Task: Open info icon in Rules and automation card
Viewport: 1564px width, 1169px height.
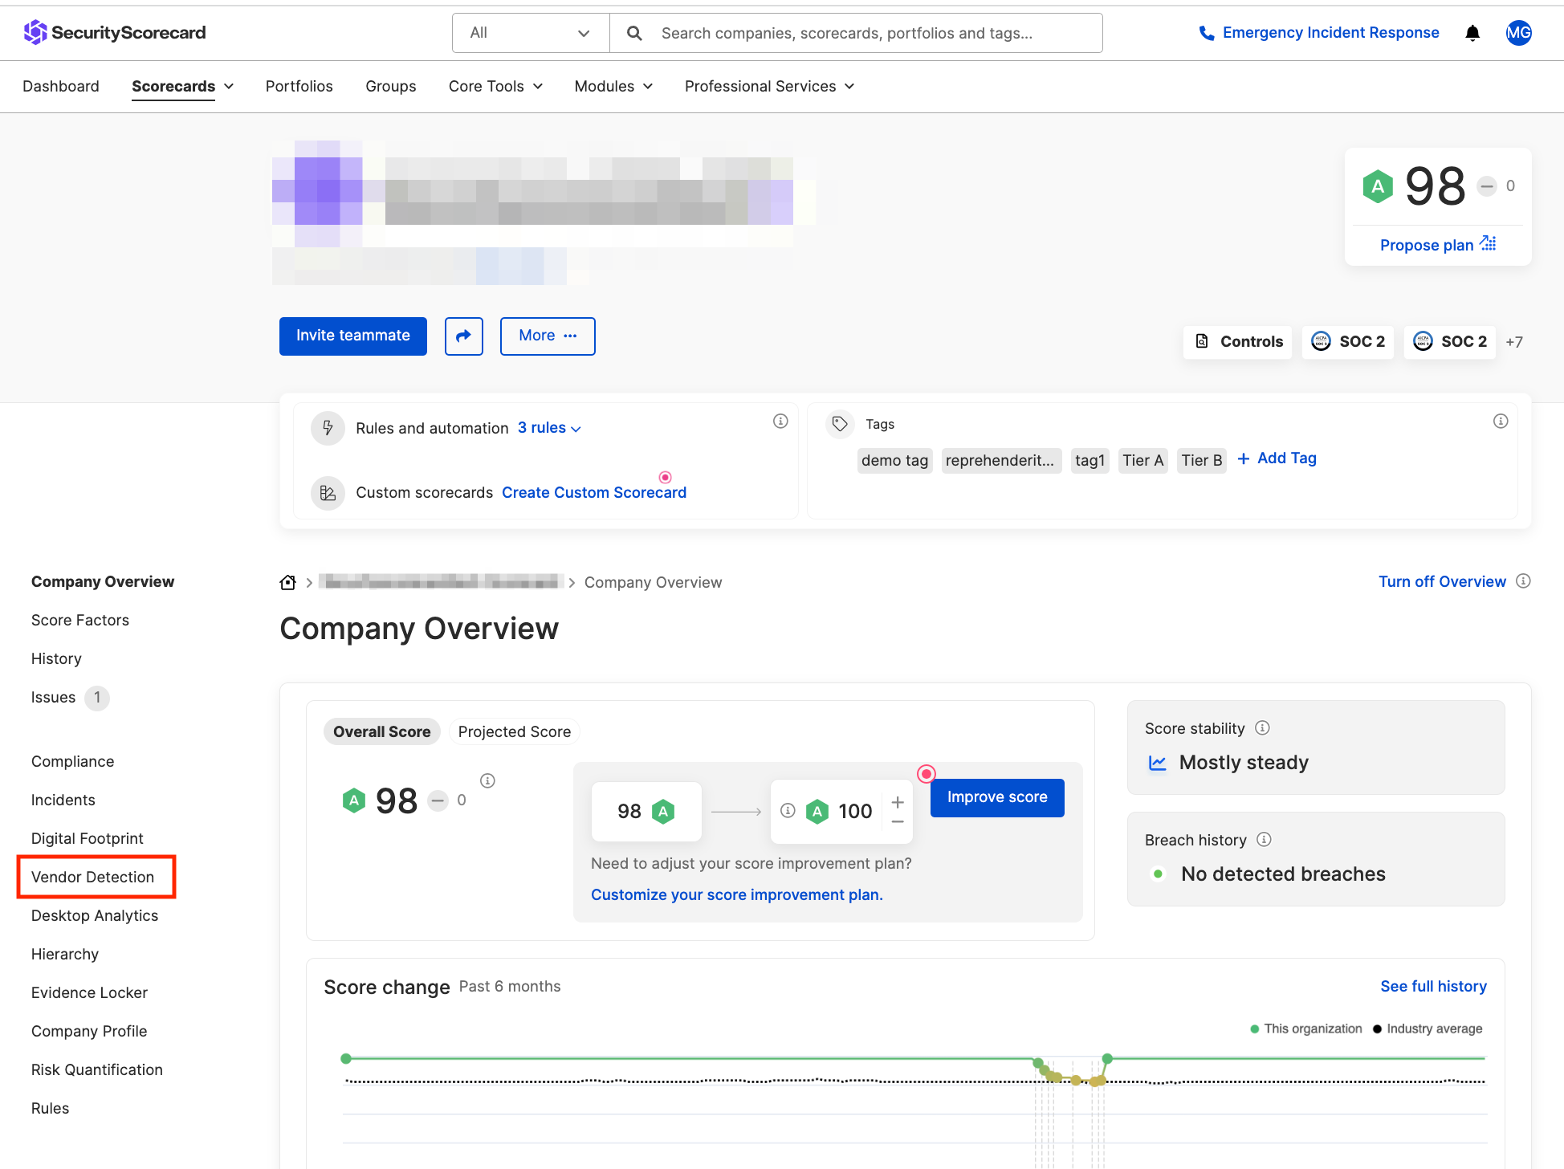Action: [x=780, y=421]
